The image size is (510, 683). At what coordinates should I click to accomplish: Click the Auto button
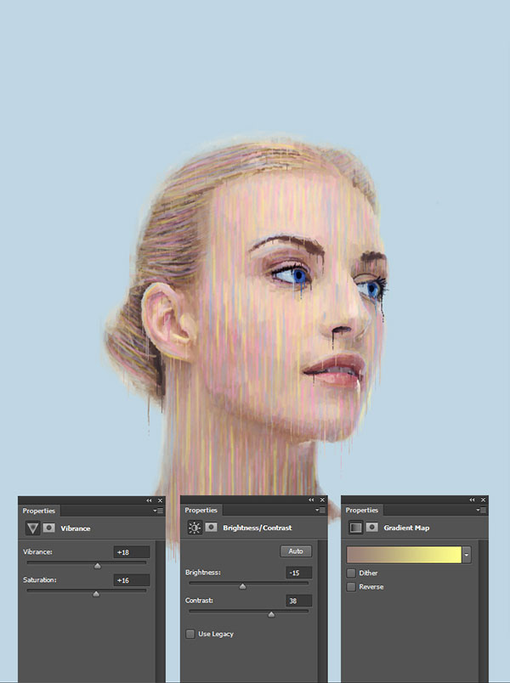(296, 551)
